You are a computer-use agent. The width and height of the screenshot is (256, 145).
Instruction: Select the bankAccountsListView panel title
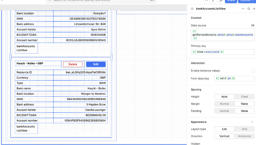click(x=211, y=9)
